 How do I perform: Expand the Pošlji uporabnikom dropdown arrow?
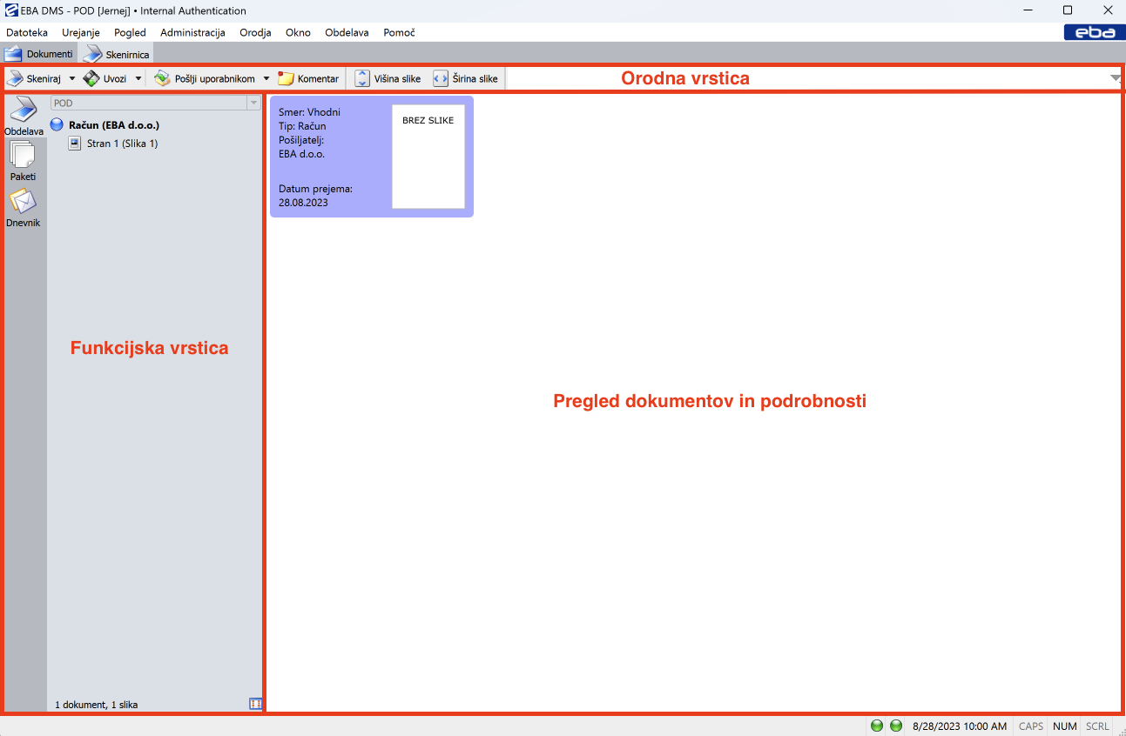click(x=266, y=78)
